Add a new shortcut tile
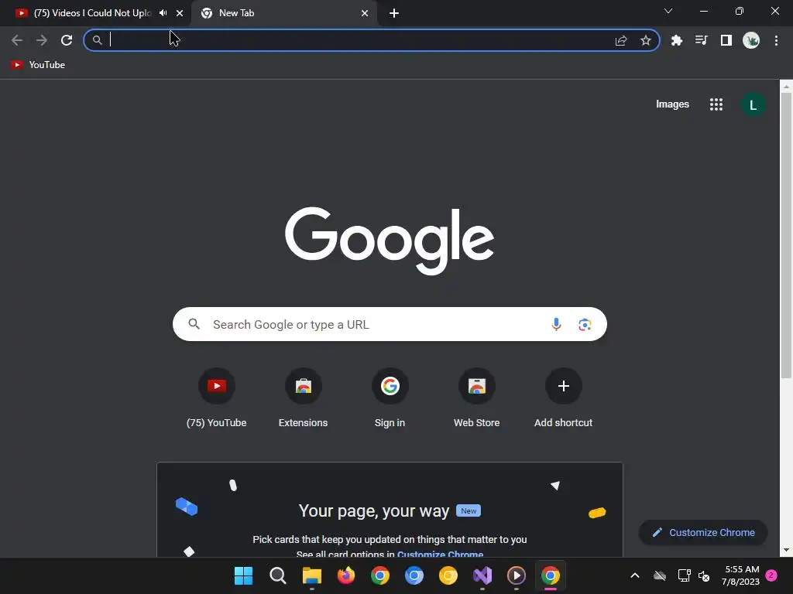The height and width of the screenshot is (594, 793). 564,399
